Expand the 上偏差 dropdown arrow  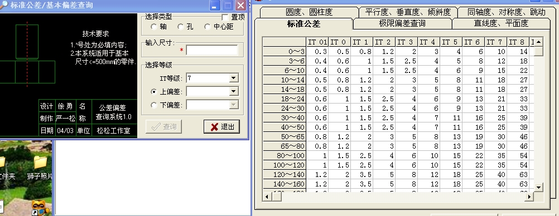tap(234, 91)
